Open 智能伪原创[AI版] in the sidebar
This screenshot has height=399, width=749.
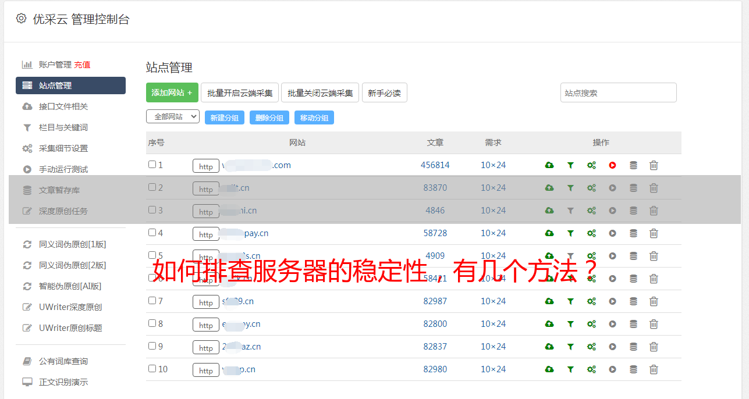click(x=70, y=286)
